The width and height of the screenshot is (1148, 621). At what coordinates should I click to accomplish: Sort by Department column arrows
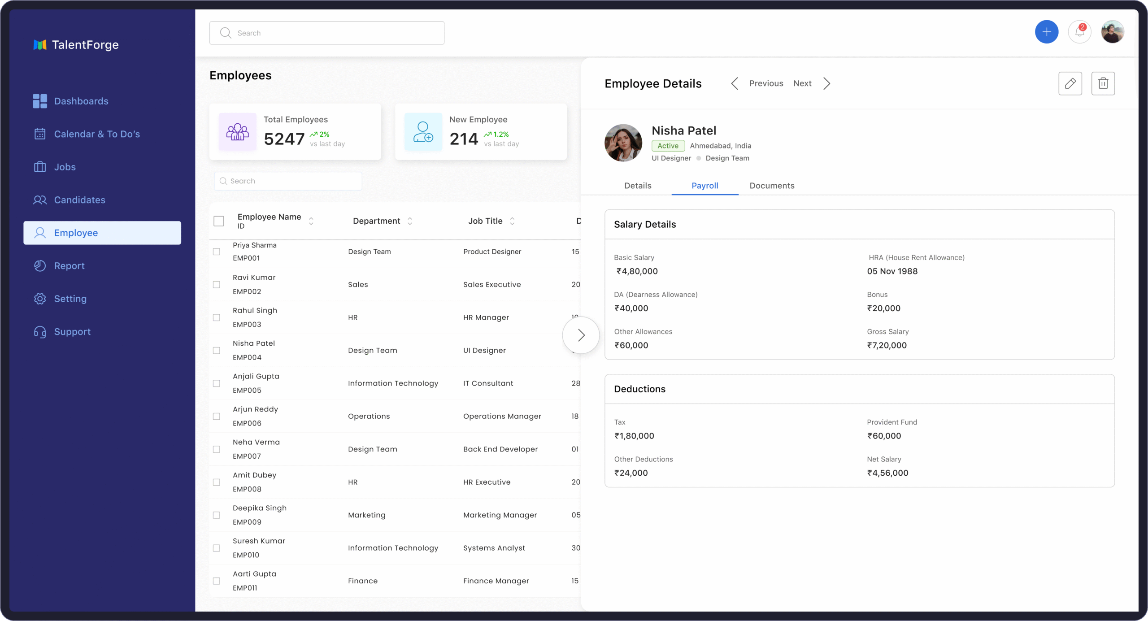[409, 221]
